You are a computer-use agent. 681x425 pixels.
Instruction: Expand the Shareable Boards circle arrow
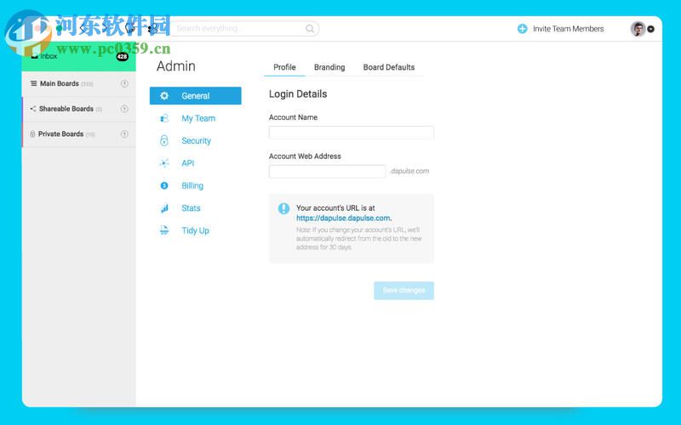[124, 109]
